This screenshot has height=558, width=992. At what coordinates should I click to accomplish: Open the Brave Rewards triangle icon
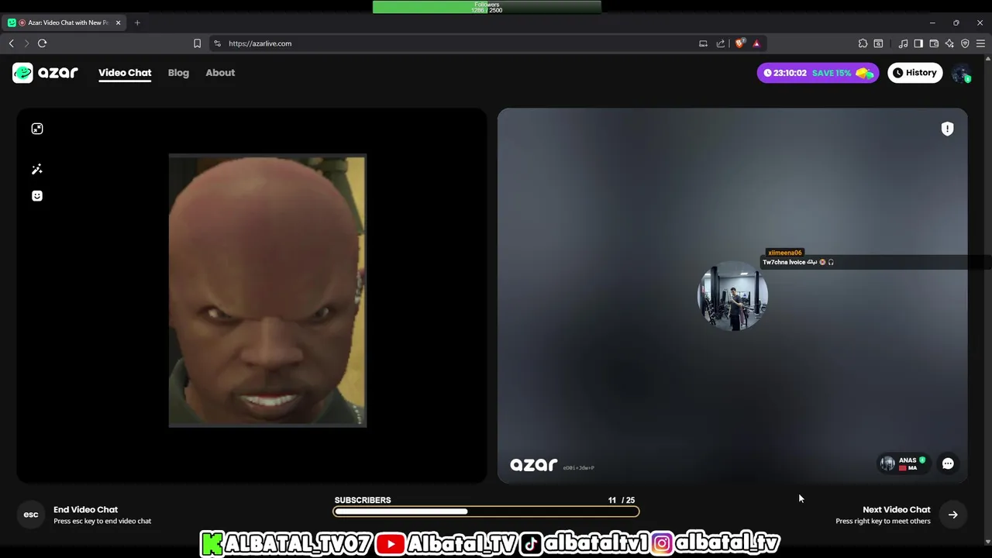(x=756, y=43)
